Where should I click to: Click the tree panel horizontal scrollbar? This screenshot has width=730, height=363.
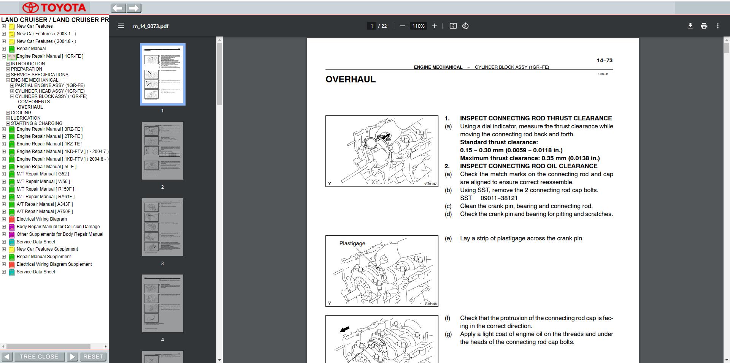[x=48, y=346]
